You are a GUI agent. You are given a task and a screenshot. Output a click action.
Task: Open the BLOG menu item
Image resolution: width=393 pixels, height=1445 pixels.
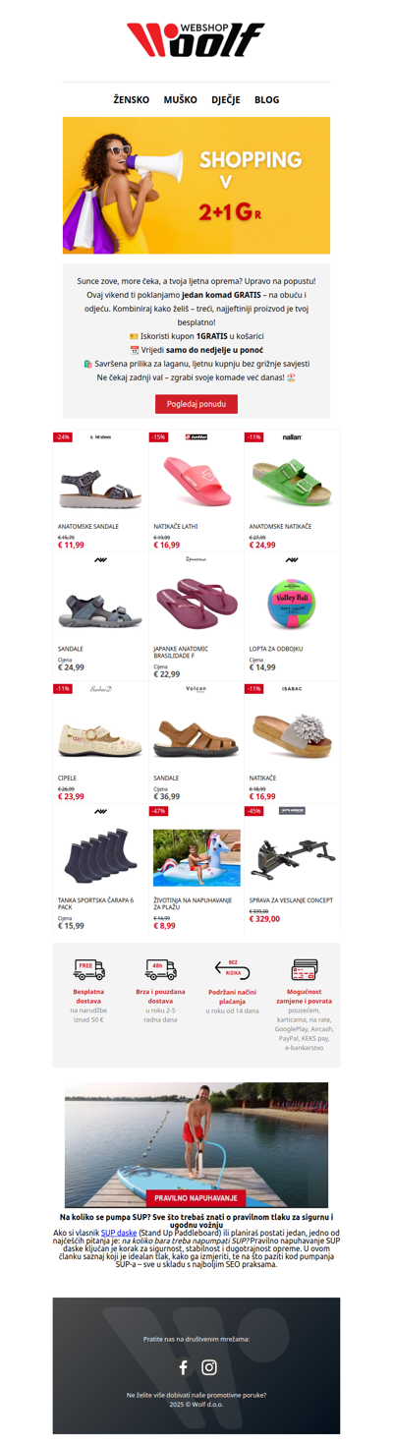pyautogui.click(x=267, y=99)
